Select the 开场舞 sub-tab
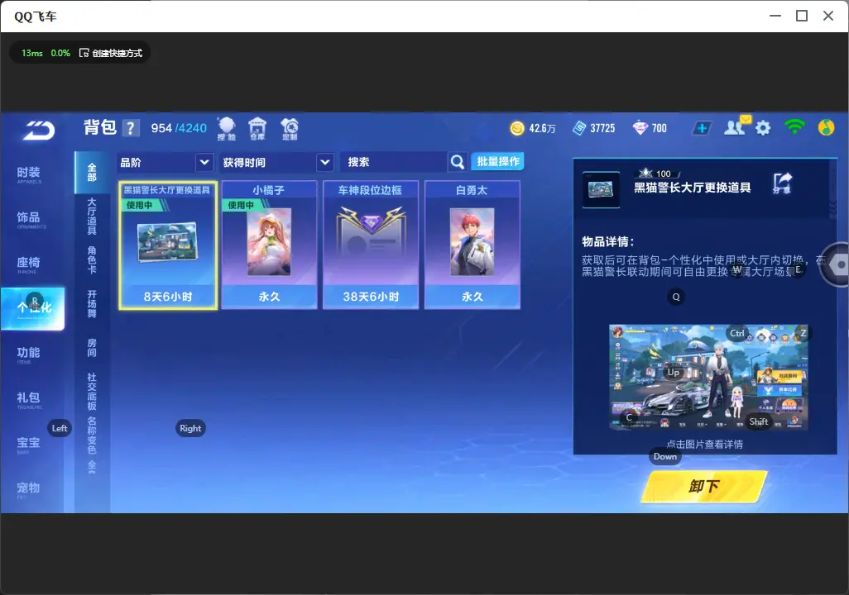This screenshot has height=595, width=849. [x=92, y=303]
